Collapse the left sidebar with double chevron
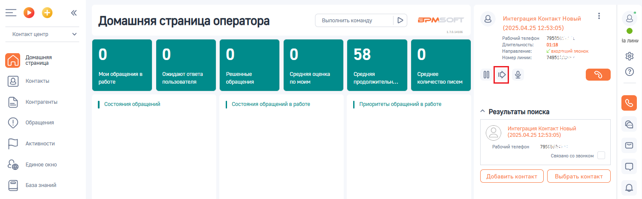 click(74, 13)
